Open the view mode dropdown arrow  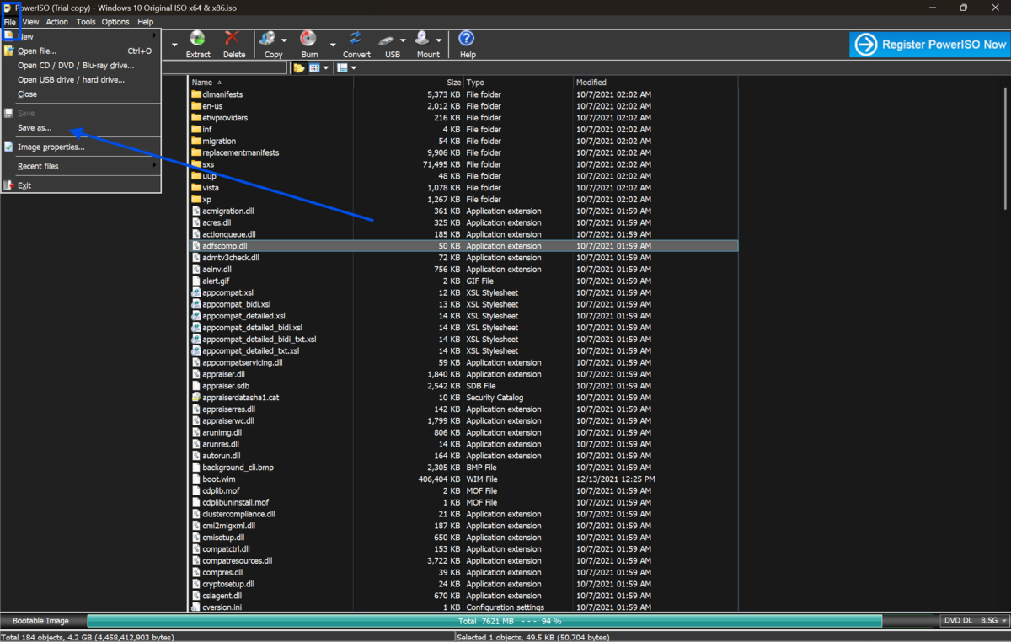point(325,68)
